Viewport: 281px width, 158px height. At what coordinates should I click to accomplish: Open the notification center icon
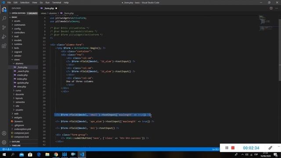276,154
